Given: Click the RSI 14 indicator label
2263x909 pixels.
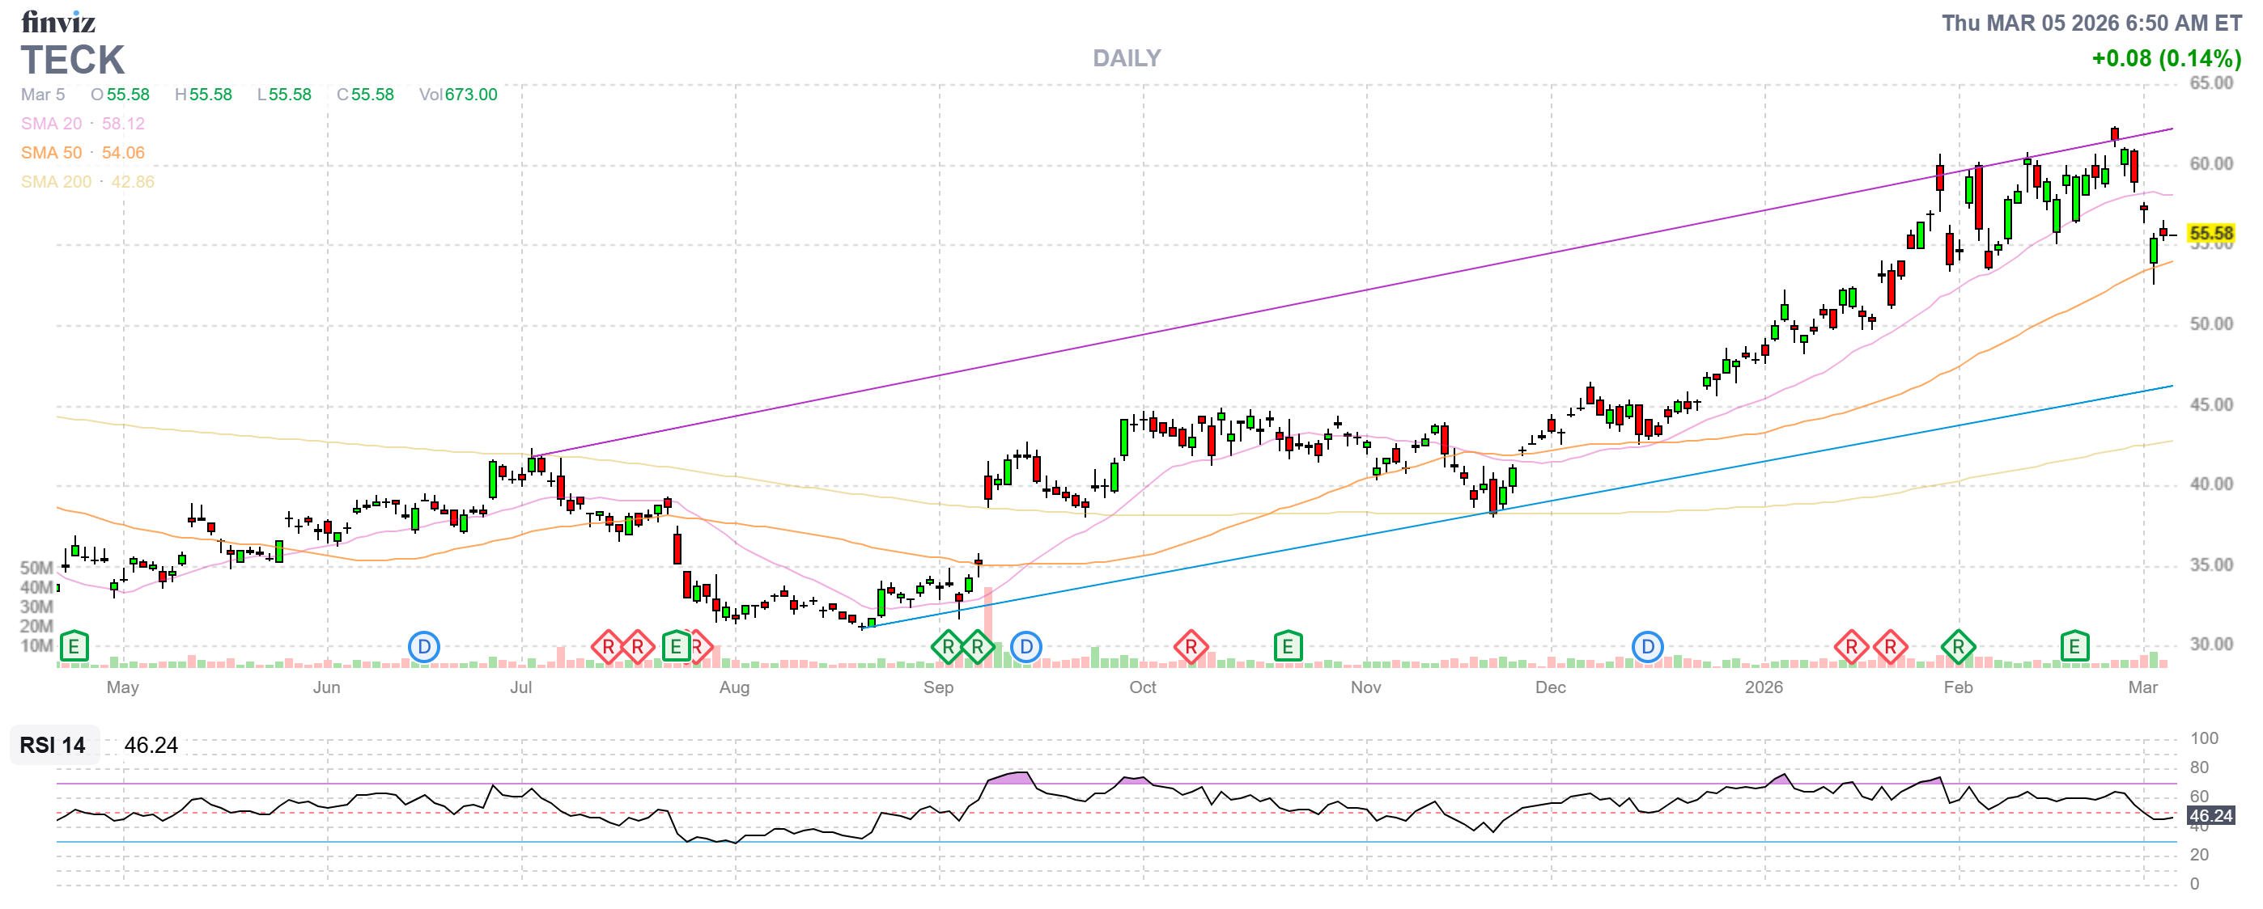Looking at the screenshot, I should point(53,745).
